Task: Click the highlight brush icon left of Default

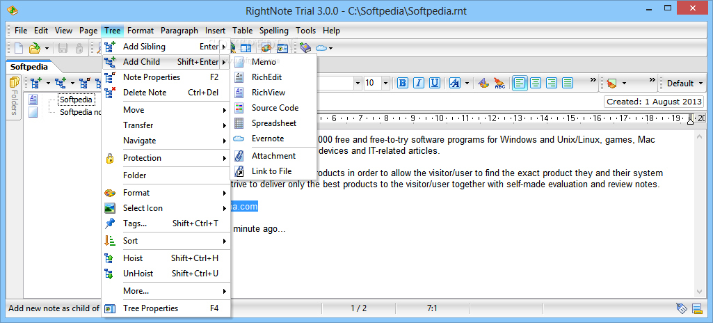Action: pos(611,84)
